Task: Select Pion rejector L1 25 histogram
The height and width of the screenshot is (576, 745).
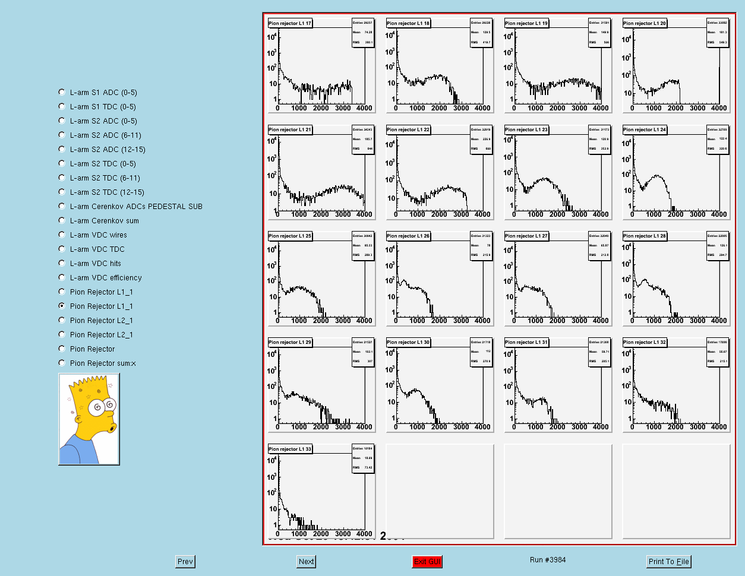Action: pyautogui.click(x=321, y=278)
